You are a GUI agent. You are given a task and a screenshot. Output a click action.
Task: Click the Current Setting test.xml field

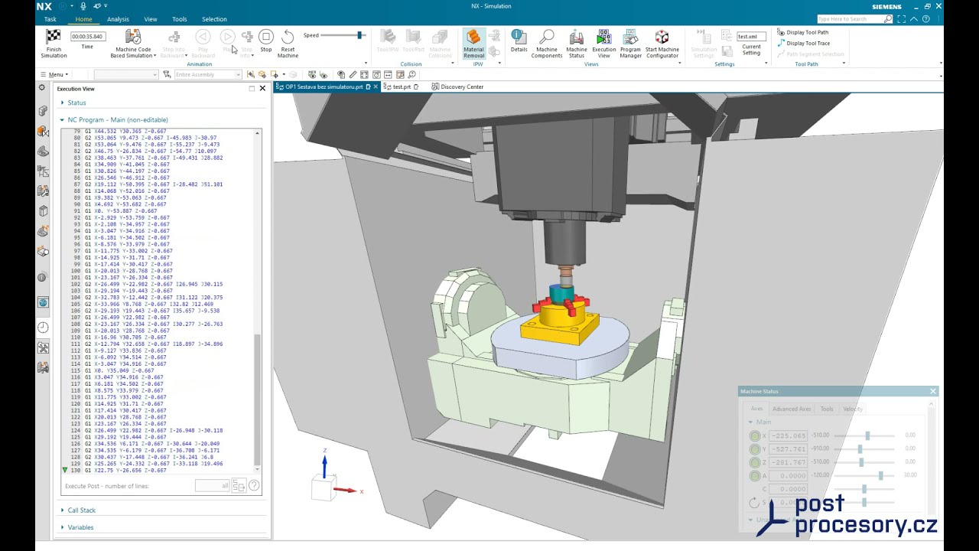[750, 36]
